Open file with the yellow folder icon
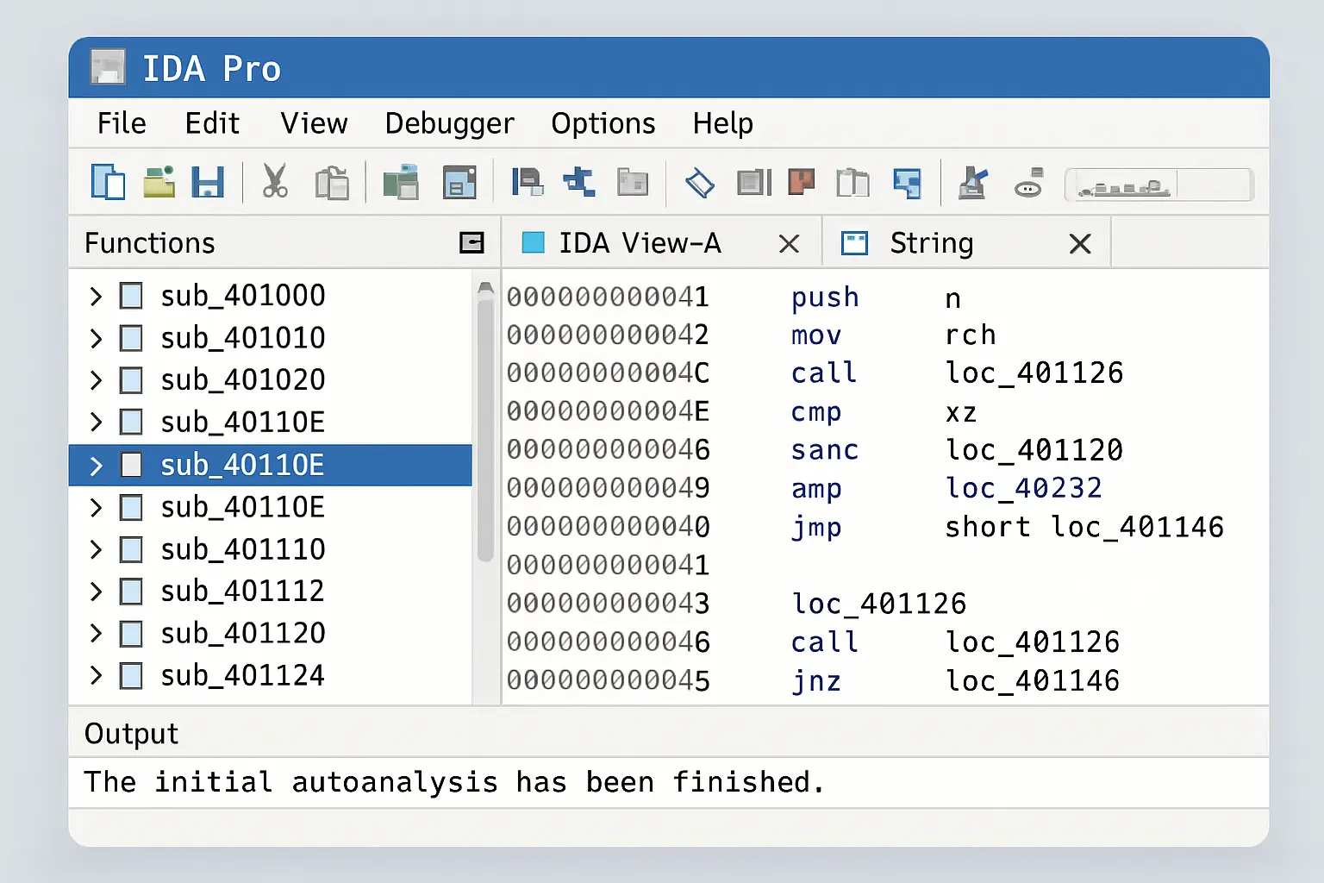Screen dimensions: 1324x883 pyautogui.click(x=159, y=183)
